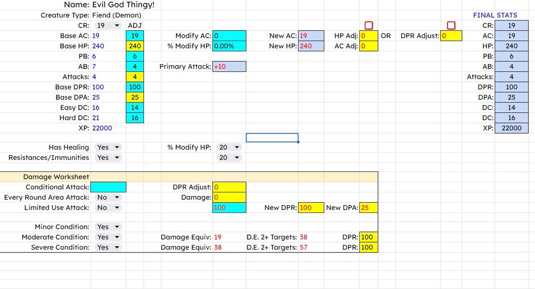Image resolution: width=535 pixels, height=289 pixels.
Task: Click the DPR Adjust cell beside OR
Action: coord(451,36)
